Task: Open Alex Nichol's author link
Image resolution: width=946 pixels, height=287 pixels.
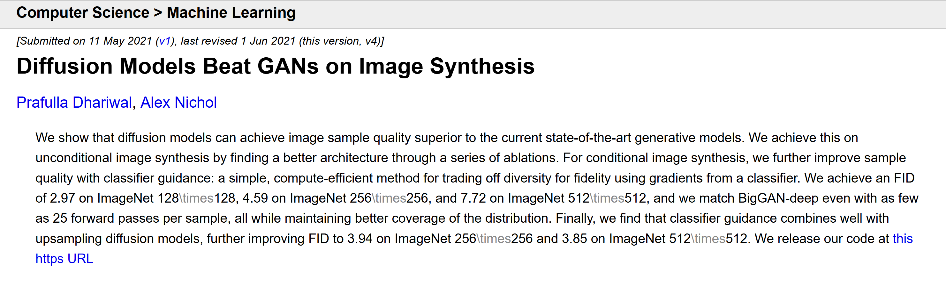Action: (x=178, y=103)
